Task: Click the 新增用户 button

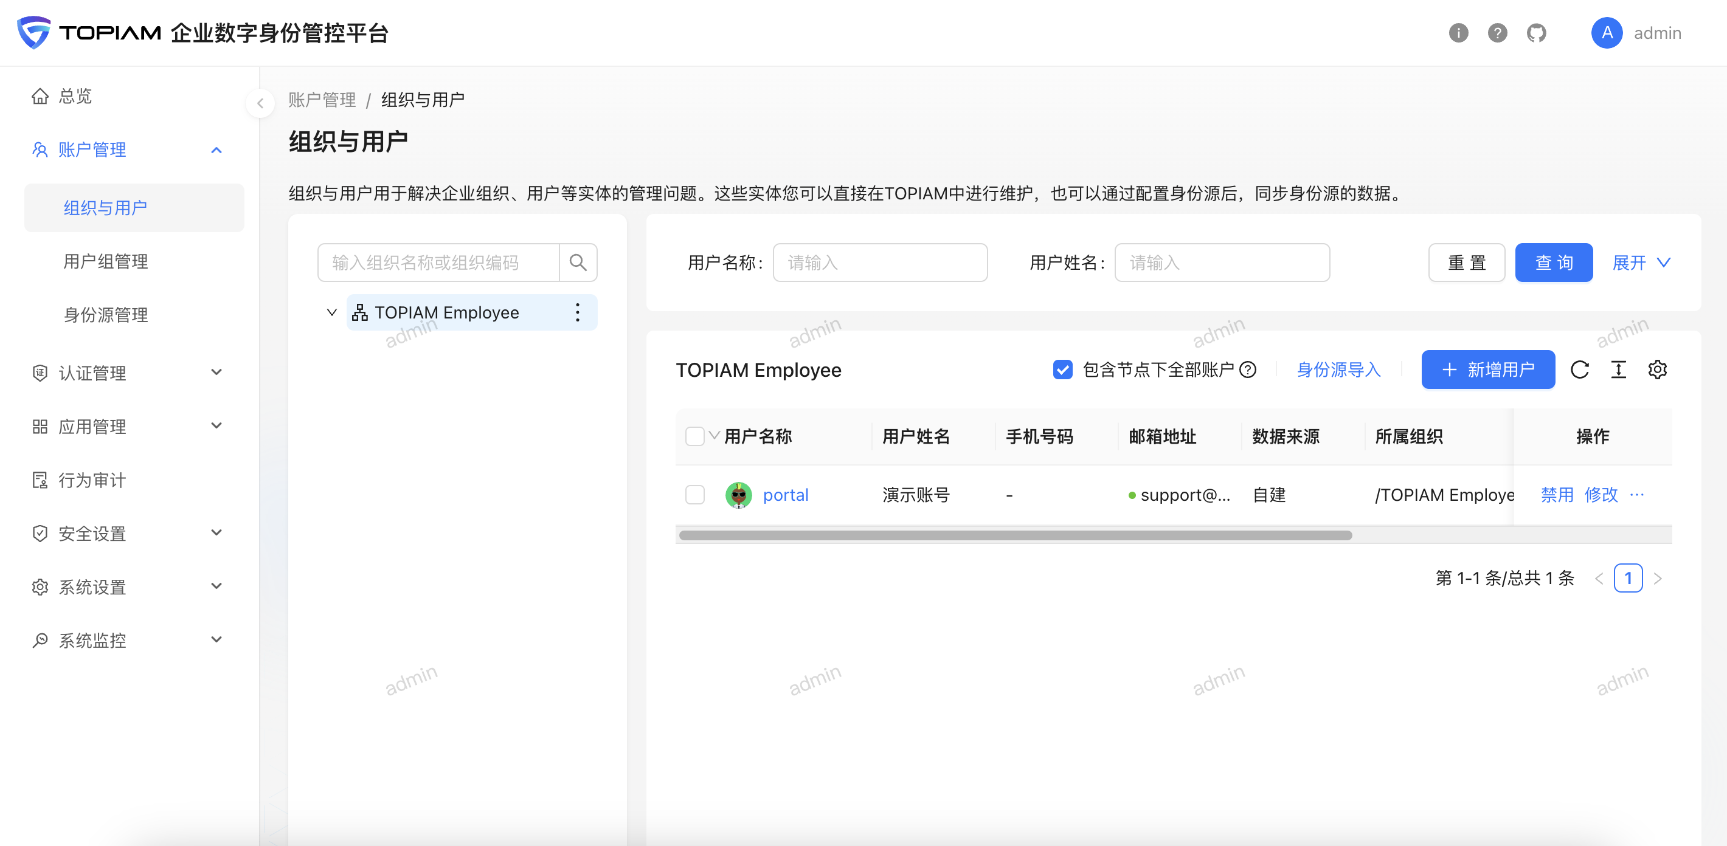Action: point(1487,370)
